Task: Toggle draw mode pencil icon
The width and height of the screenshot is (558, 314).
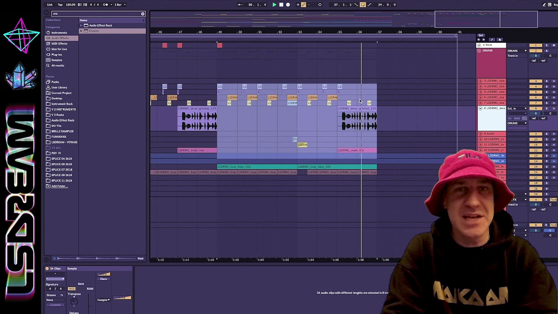Action: pyautogui.click(x=544, y=5)
